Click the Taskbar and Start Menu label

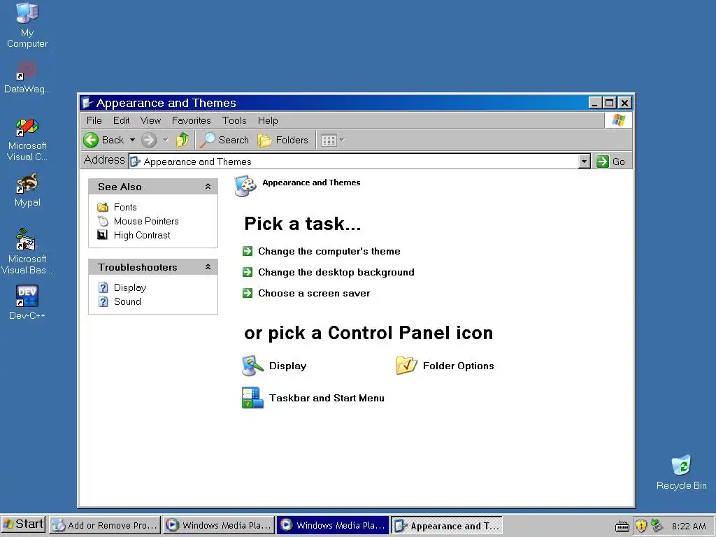click(x=327, y=398)
